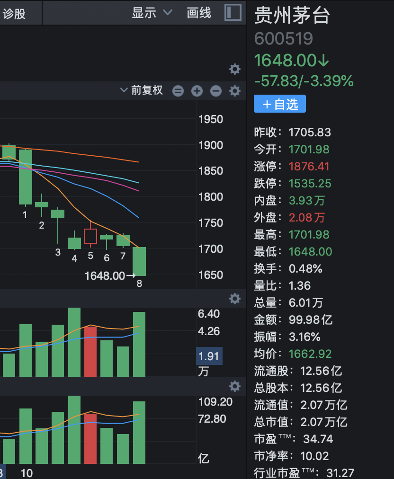
Task: Open gear settings in the 前复权 toolbar
Action: click(x=234, y=91)
